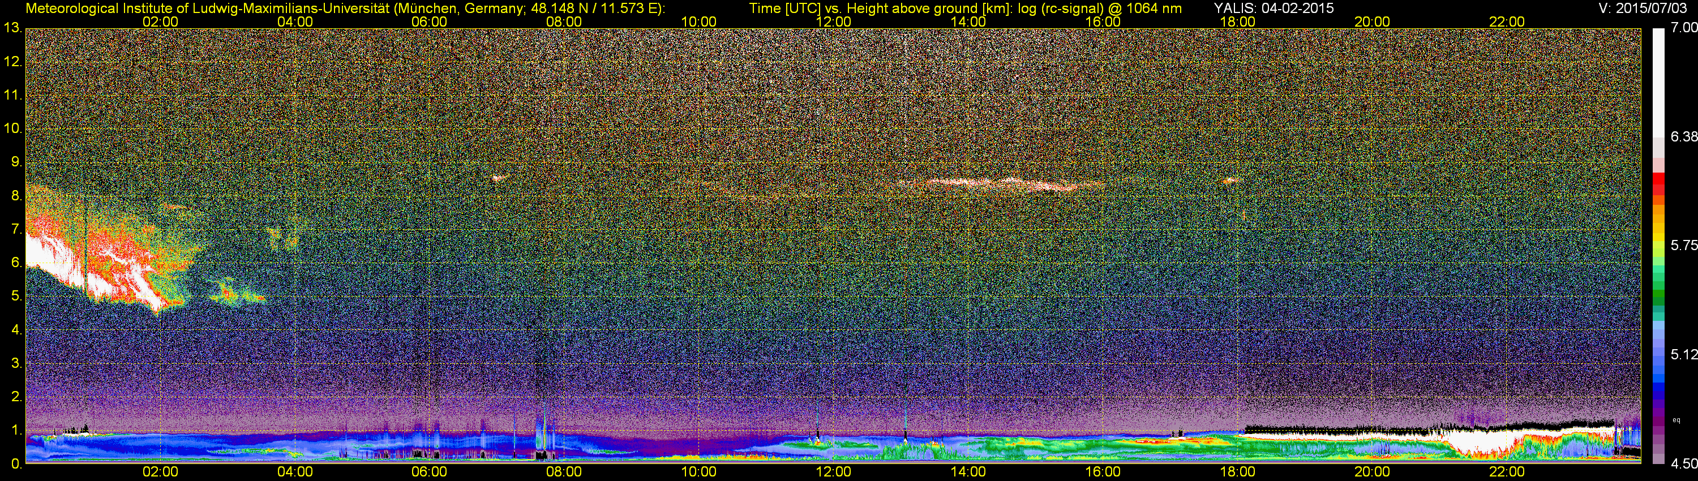Click the 06:00 label on the top time axis

429,22
